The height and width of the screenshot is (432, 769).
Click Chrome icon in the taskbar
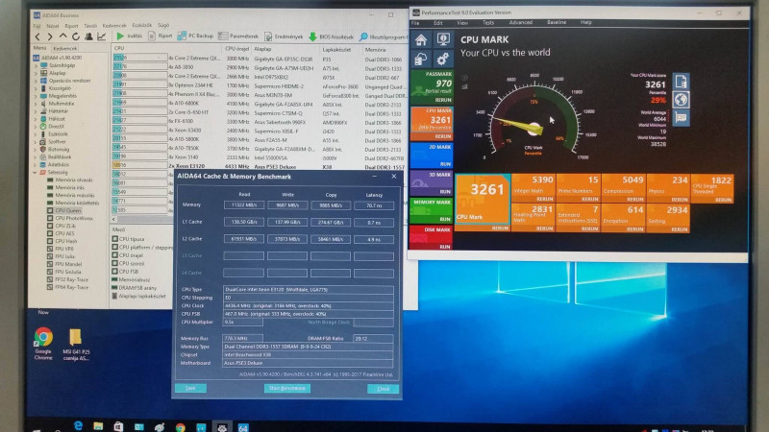[x=181, y=427]
